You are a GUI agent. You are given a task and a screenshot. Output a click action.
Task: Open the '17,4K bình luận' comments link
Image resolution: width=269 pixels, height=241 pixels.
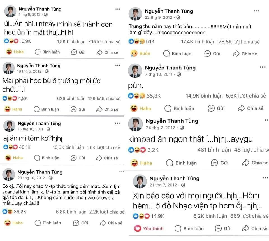pos(198,42)
